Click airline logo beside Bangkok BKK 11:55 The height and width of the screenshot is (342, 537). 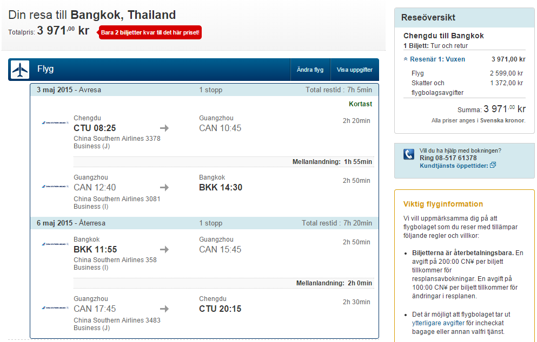point(55,244)
